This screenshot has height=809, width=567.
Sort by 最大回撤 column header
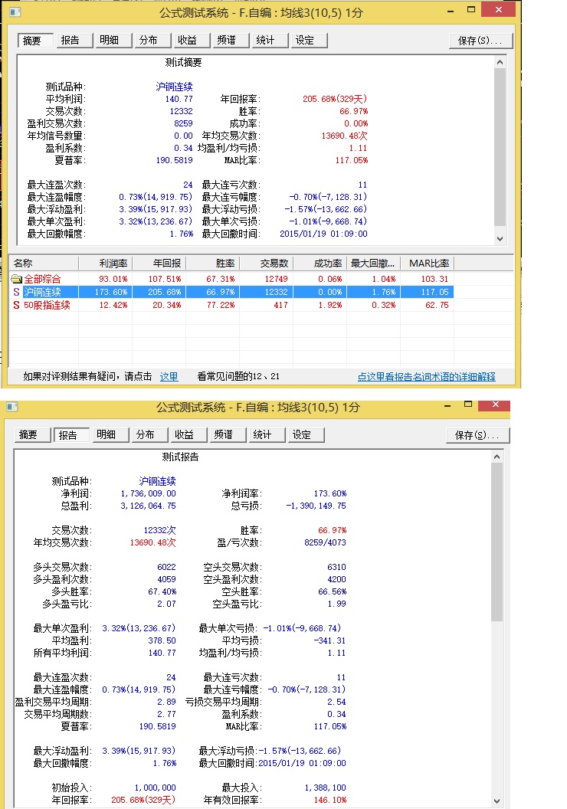point(373,263)
